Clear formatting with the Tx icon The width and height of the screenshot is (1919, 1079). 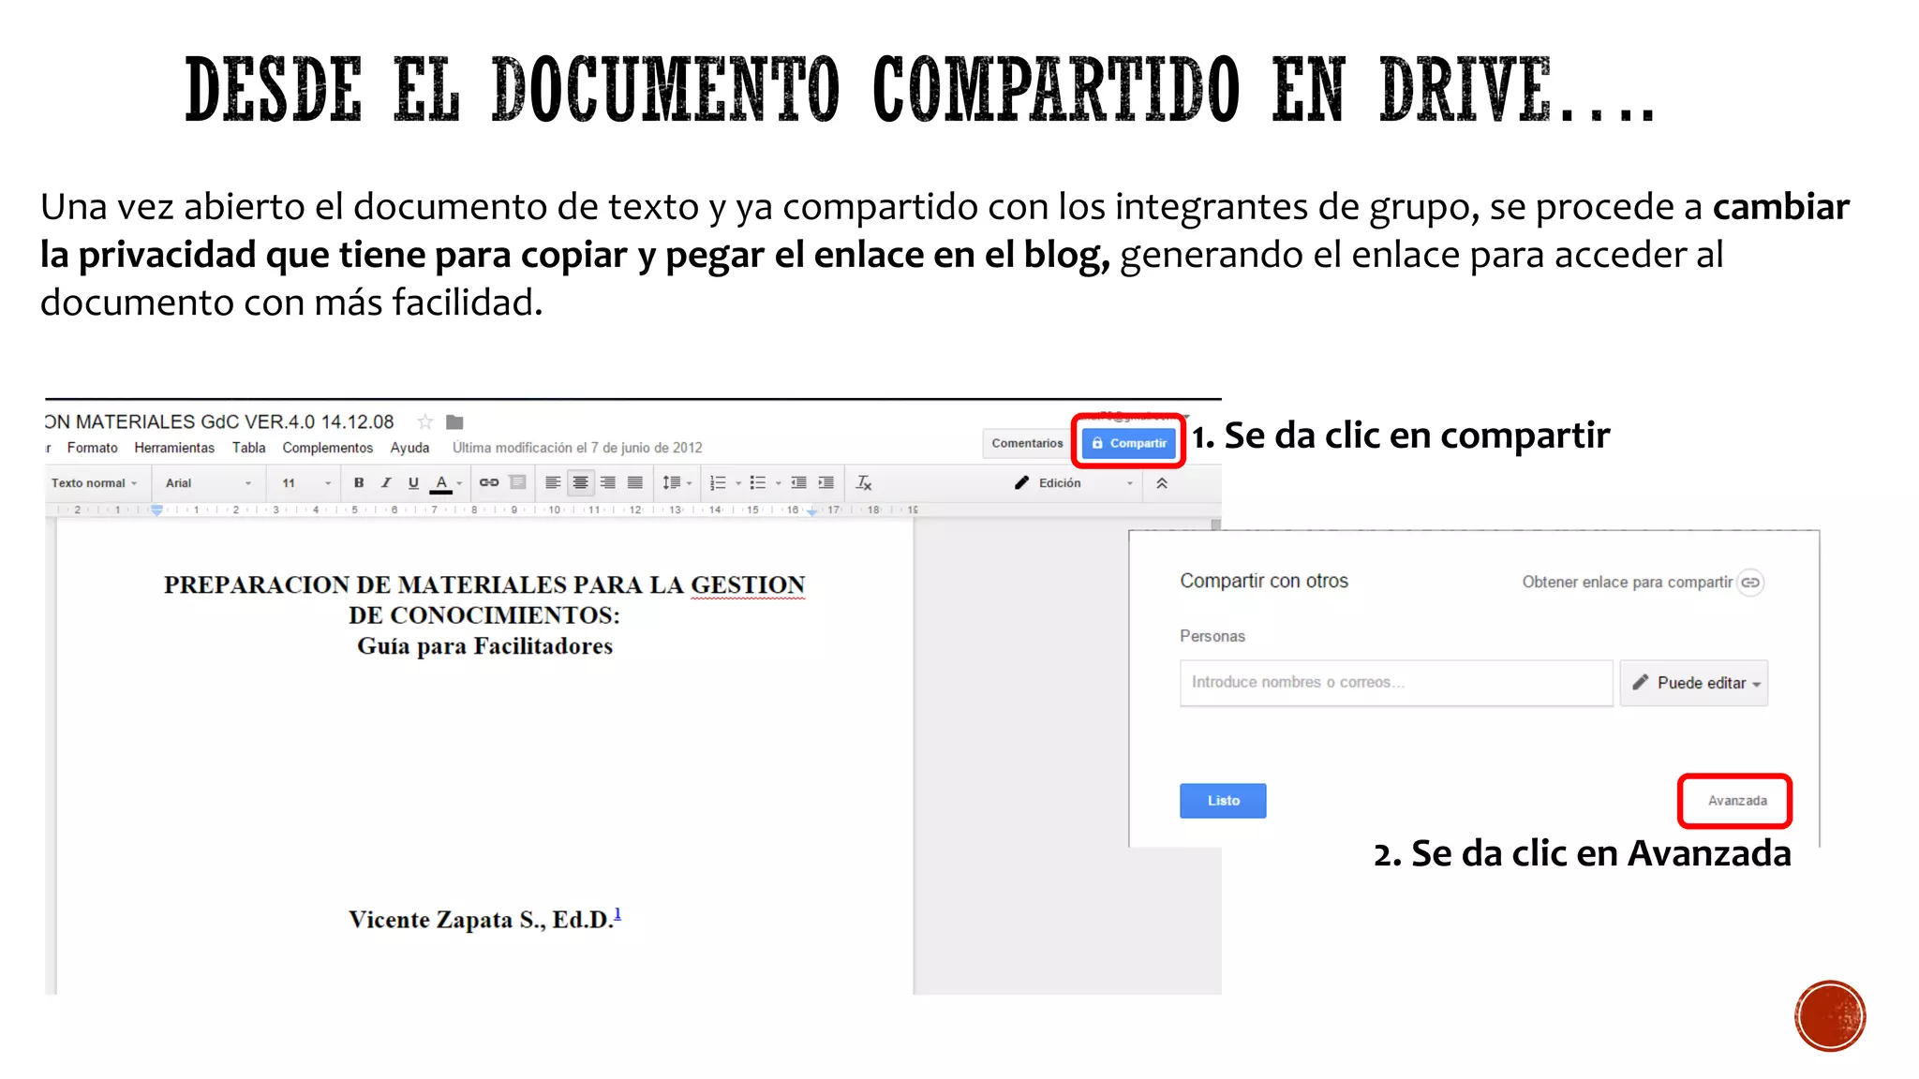tap(864, 483)
